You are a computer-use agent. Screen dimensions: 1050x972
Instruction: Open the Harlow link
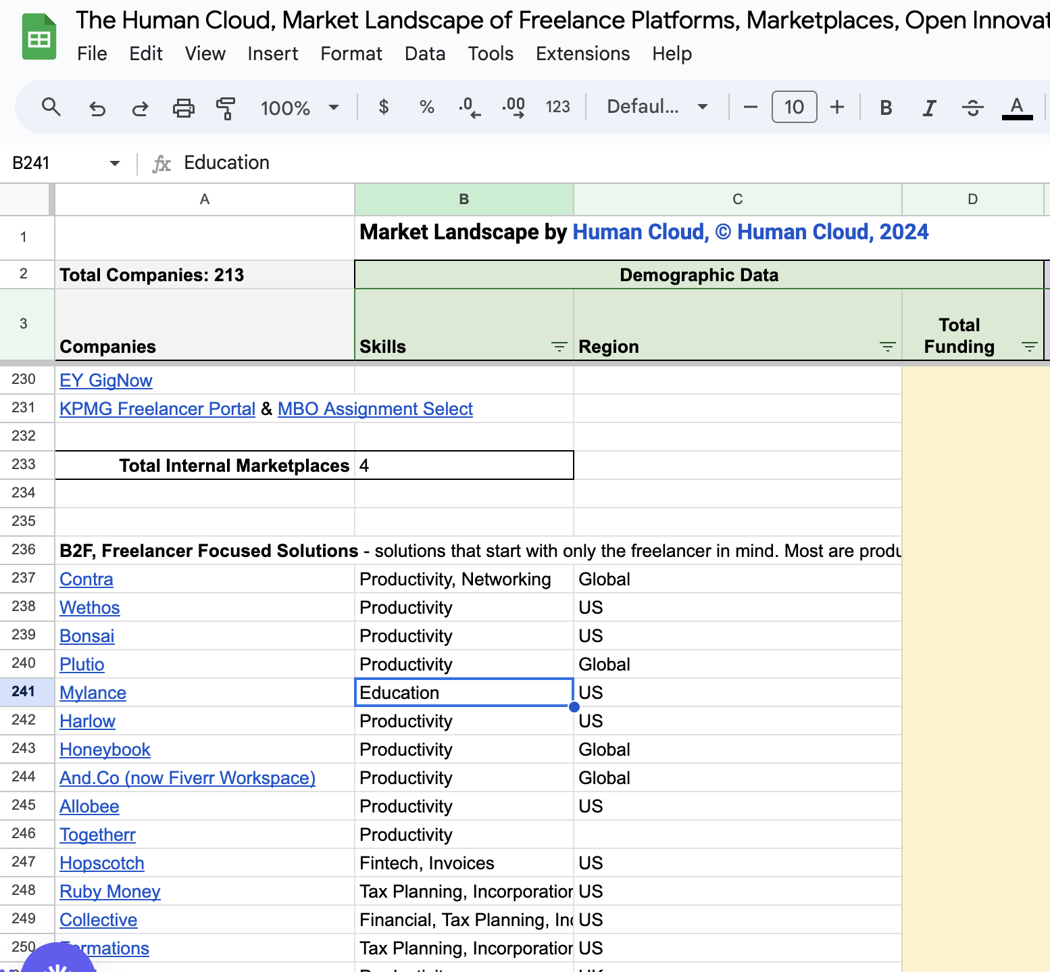point(87,721)
